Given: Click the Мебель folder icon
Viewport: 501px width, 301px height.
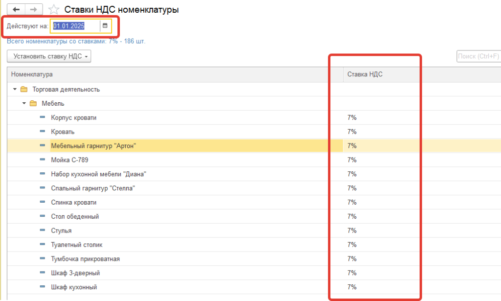Looking at the screenshot, I should (x=33, y=104).
